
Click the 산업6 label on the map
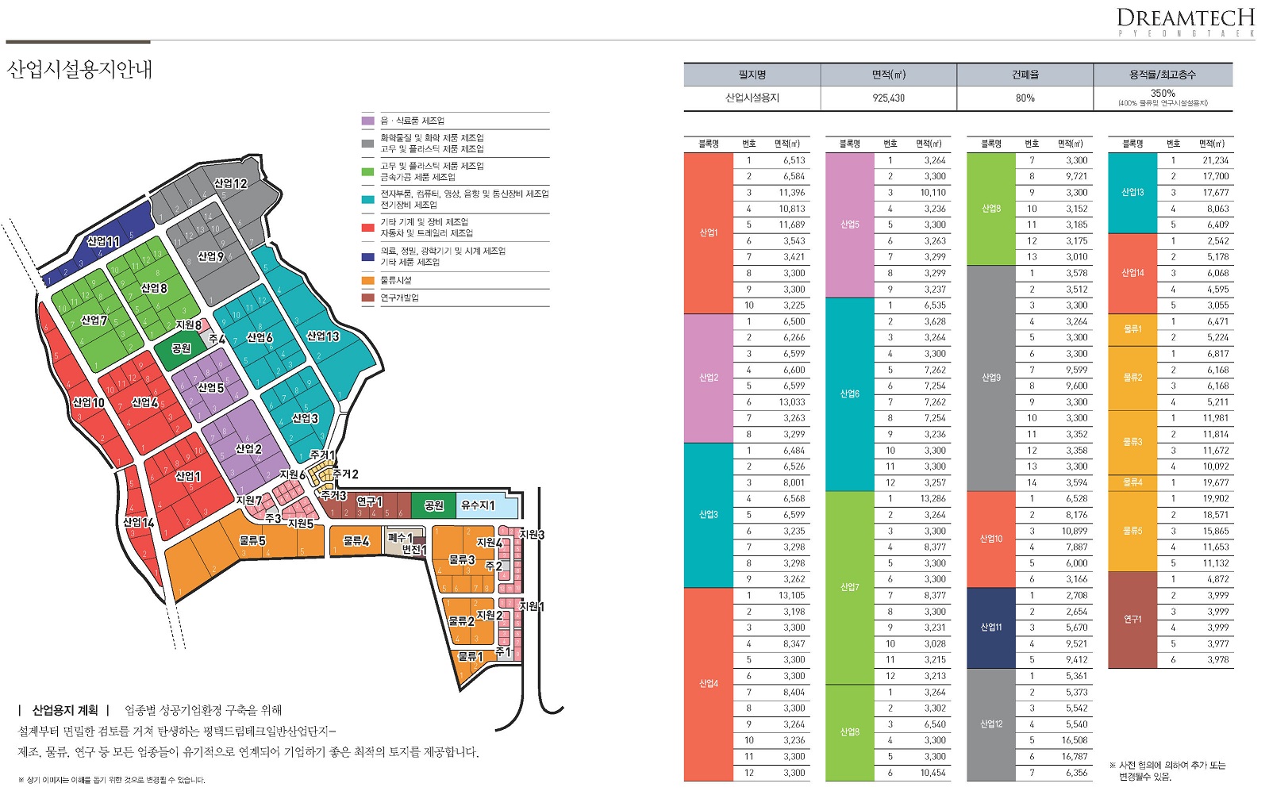coord(260,337)
